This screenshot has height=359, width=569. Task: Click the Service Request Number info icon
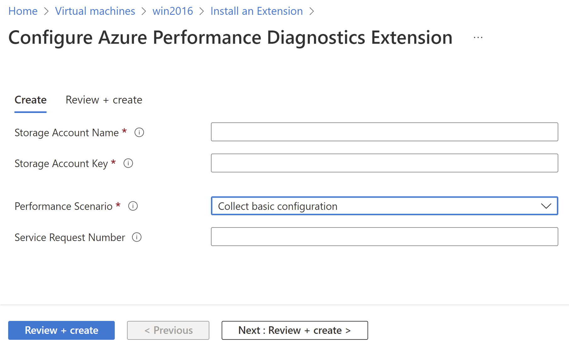pos(137,237)
